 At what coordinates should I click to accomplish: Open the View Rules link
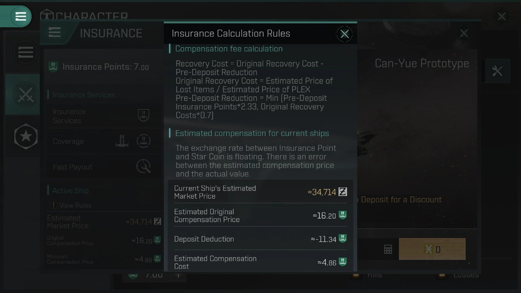(75, 205)
